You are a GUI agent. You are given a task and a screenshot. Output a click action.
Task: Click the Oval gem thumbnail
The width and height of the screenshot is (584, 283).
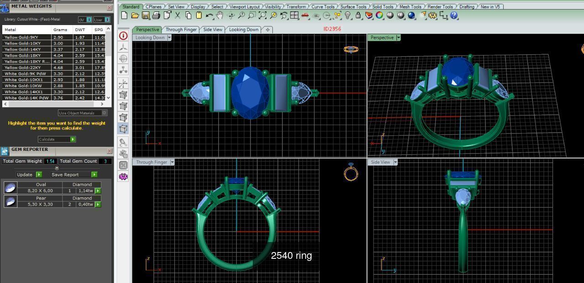click(10, 188)
